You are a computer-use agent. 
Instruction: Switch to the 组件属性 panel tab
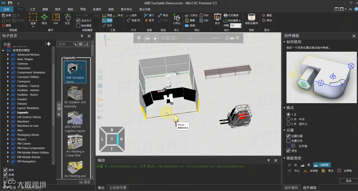point(291,188)
